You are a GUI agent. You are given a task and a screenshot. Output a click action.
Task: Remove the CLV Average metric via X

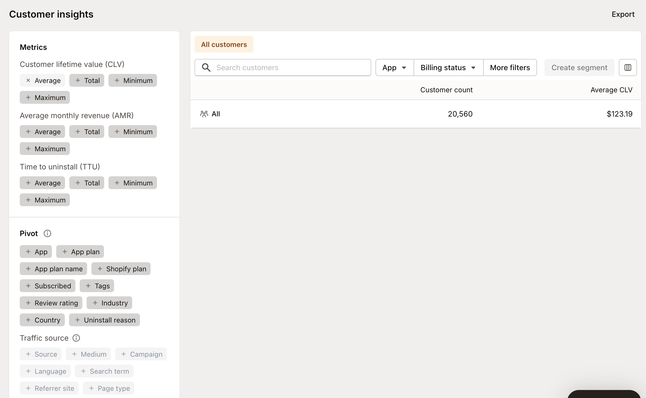click(x=28, y=80)
